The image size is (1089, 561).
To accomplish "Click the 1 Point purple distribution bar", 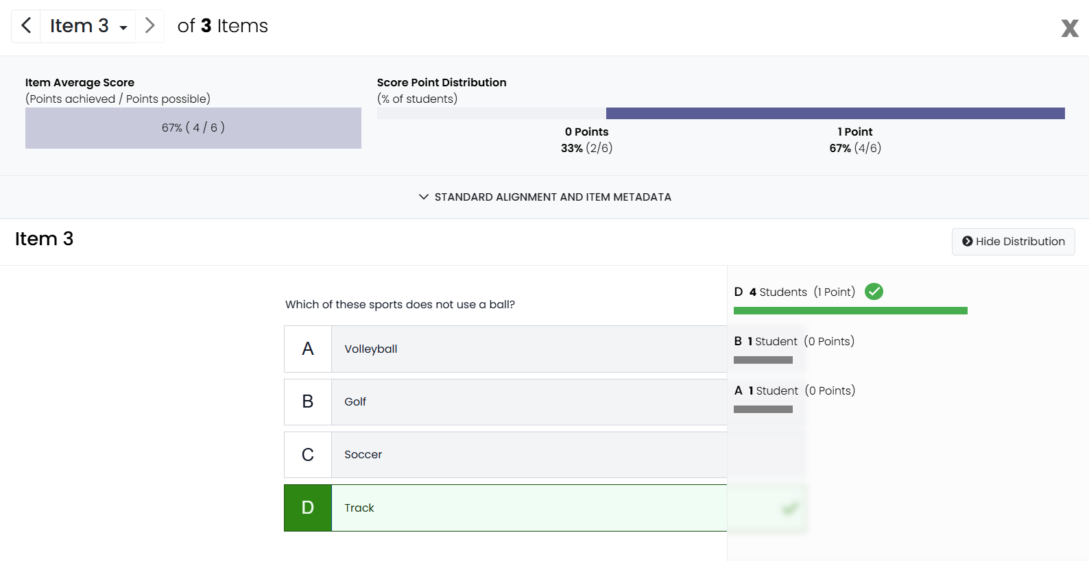I will 835,114.
